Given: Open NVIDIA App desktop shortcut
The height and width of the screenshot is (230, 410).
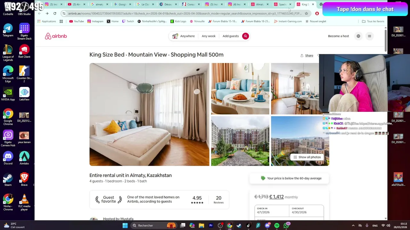Looking at the screenshot, I should [8, 94].
